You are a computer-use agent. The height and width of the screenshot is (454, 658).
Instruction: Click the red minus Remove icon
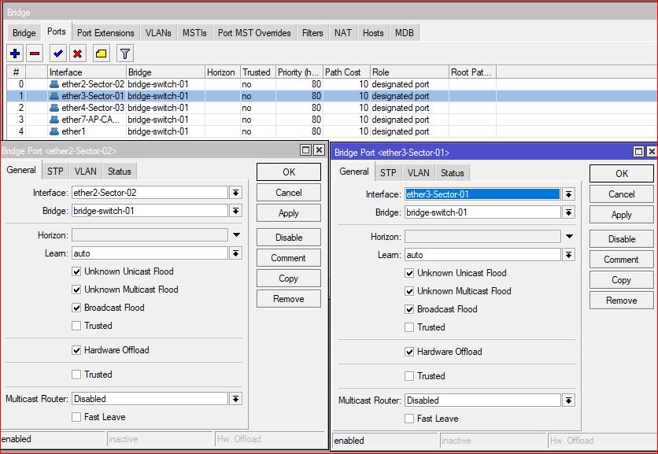tap(35, 54)
